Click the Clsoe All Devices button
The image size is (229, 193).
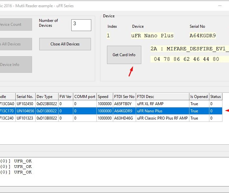(x=65, y=44)
